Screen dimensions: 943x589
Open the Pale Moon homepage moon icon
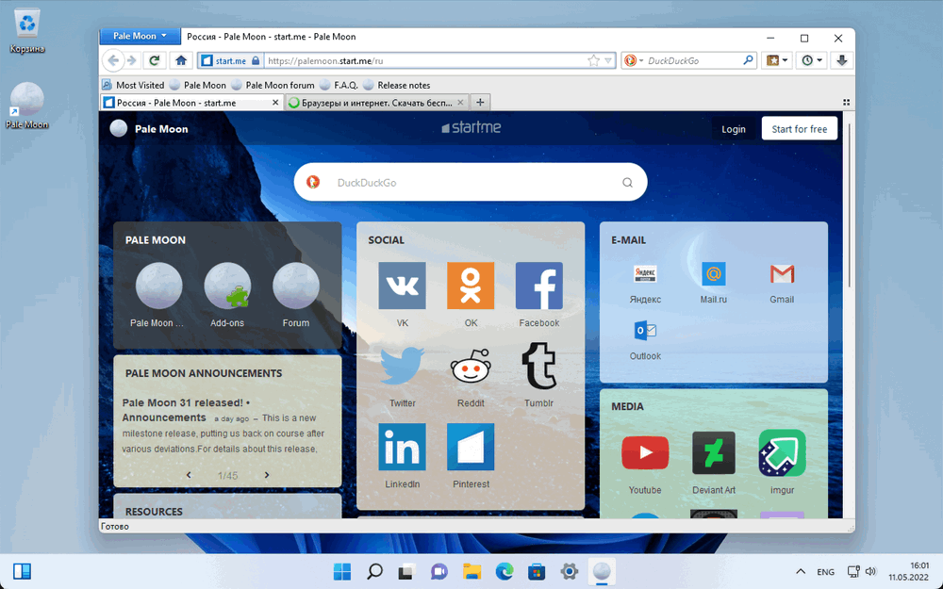point(158,286)
